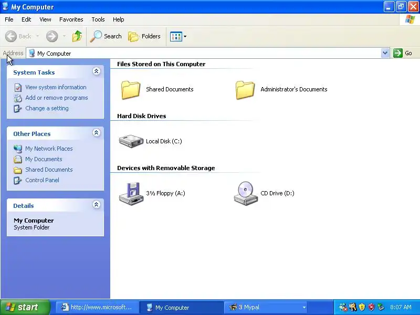Click the Administrator's Documents label text
This screenshot has height=315, width=420.
pos(294,89)
